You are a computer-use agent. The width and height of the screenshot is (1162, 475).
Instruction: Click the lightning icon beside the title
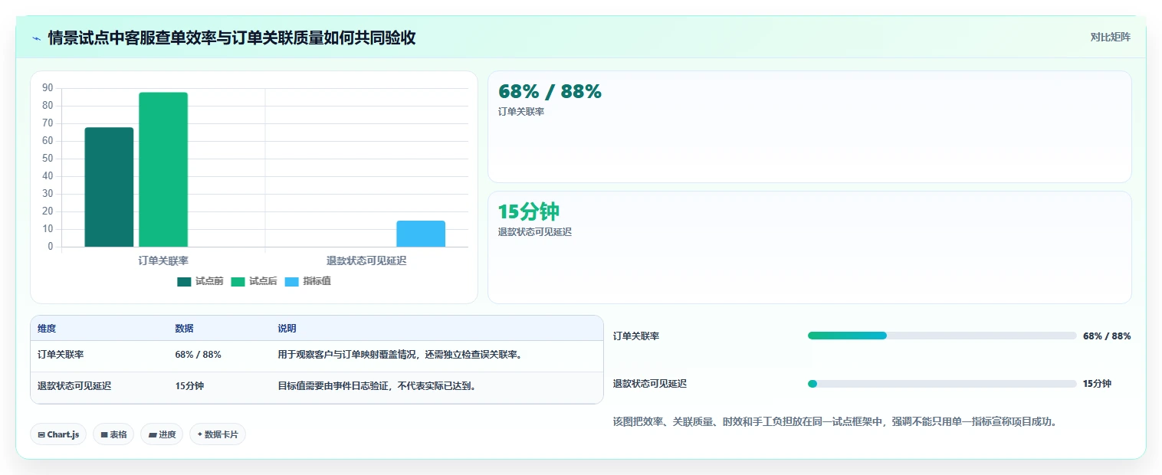(36, 38)
